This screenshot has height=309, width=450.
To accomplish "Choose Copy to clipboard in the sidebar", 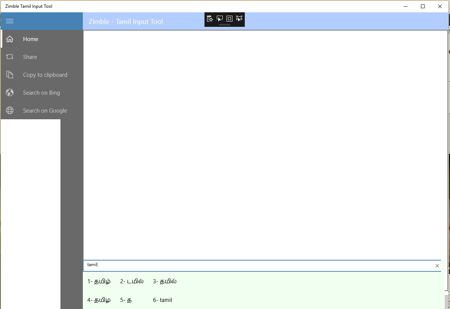I will [42, 75].
